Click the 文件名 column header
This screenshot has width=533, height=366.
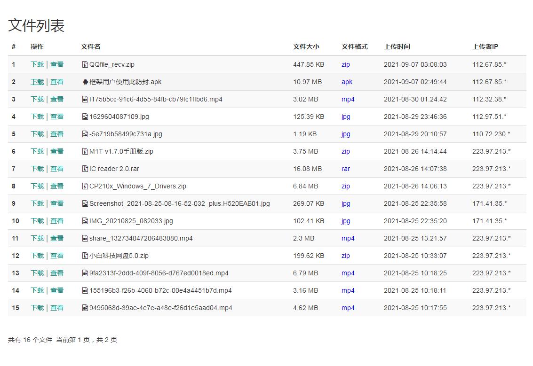point(91,47)
